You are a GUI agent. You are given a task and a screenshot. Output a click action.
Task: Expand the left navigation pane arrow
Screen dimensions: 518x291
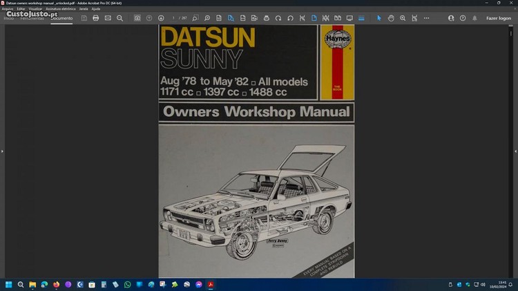pos(3,151)
